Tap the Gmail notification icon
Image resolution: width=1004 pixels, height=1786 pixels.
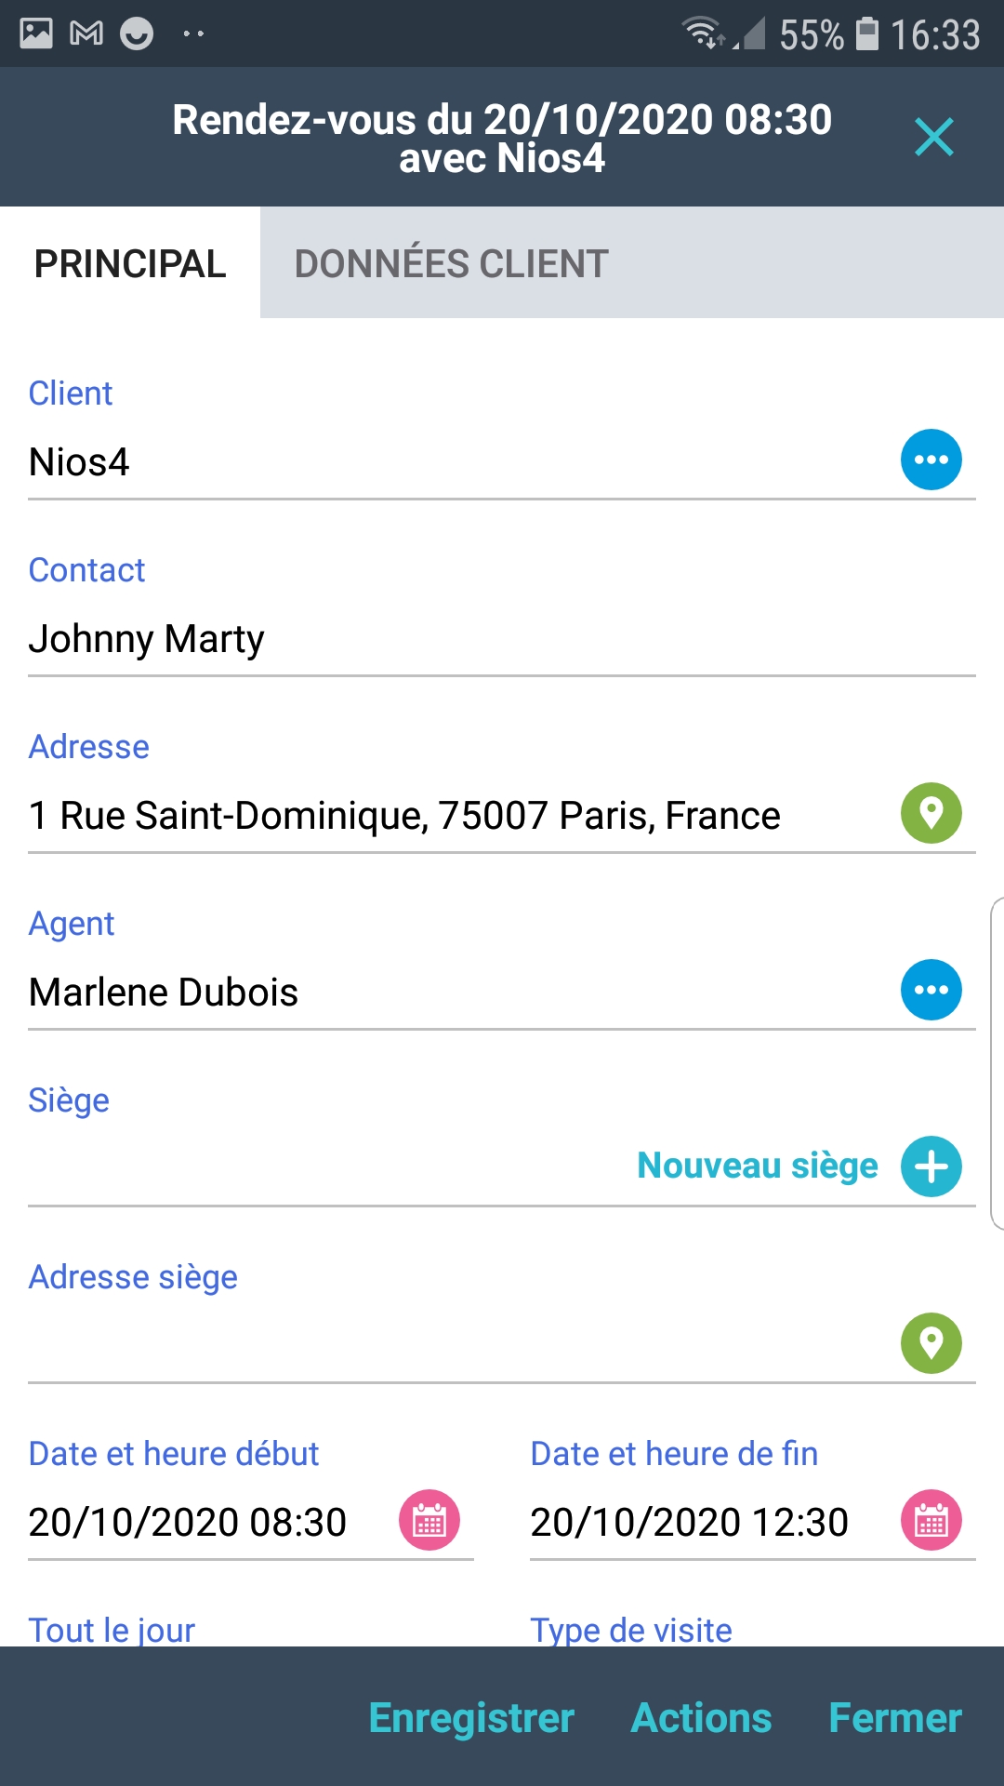(x=86, y=34)
